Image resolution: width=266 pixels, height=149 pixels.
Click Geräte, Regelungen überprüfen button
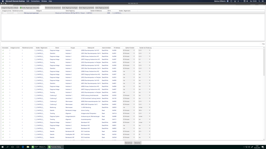tap(30, 8)
